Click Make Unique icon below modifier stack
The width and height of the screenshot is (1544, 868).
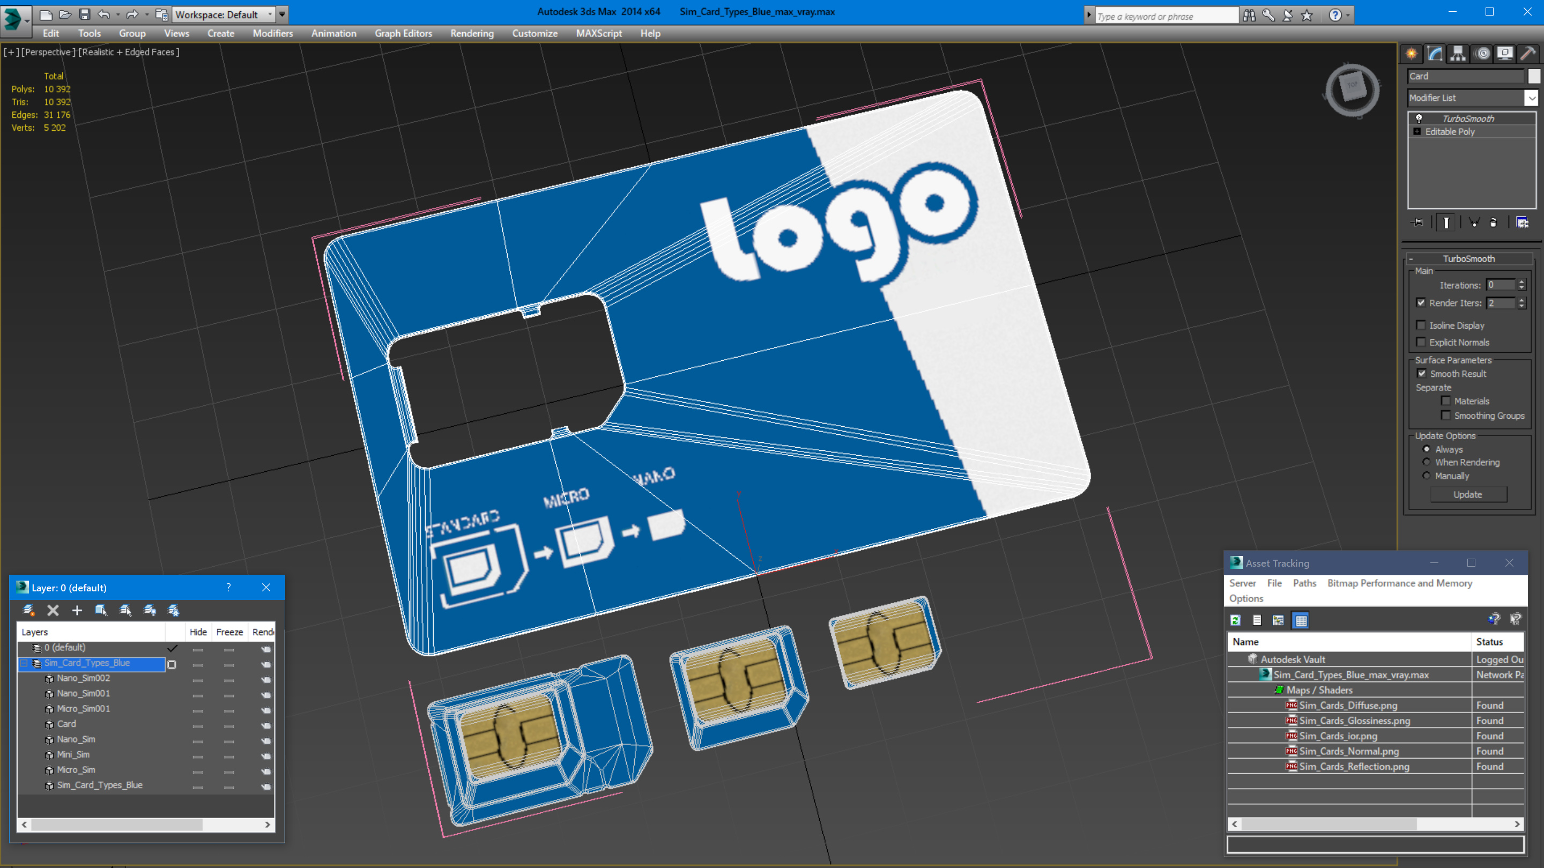coord(1474,222)
